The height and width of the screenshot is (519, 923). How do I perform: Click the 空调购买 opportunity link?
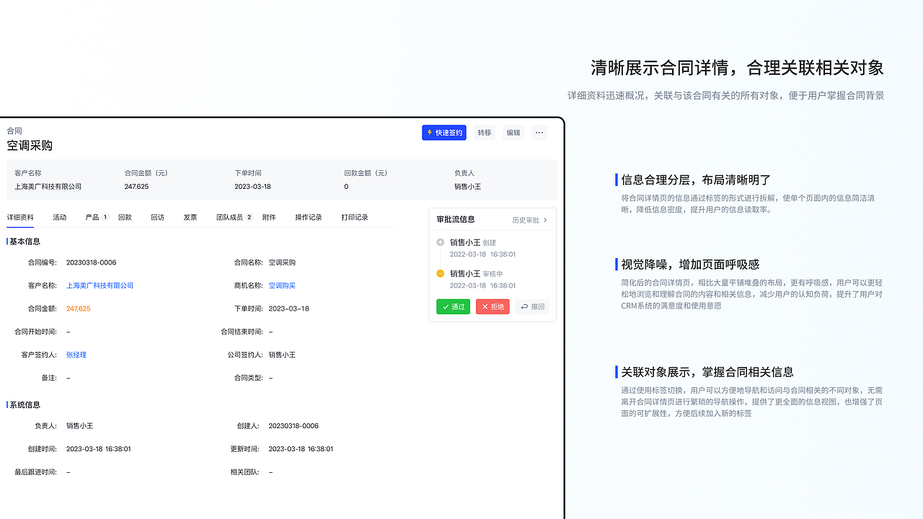tap(281, 285)
